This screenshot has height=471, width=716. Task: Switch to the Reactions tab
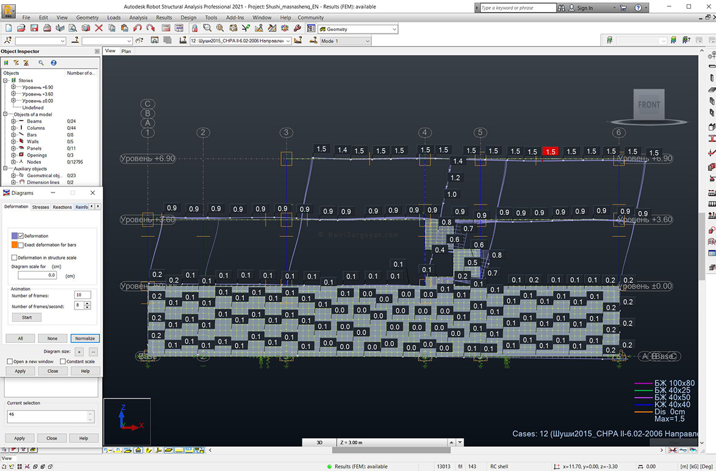(62, 207)
